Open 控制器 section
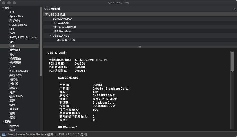This screenshot has height=137, width=237. (x=13, y=84)
